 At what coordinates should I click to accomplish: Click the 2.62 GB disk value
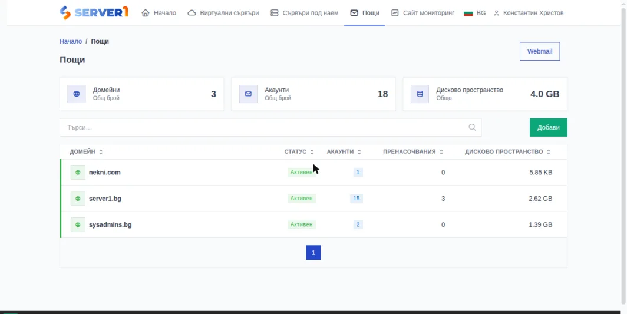540,199
